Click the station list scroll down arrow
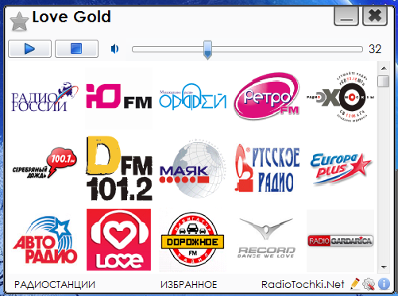Viewport: 398px width, 296px height. [384, 267]
